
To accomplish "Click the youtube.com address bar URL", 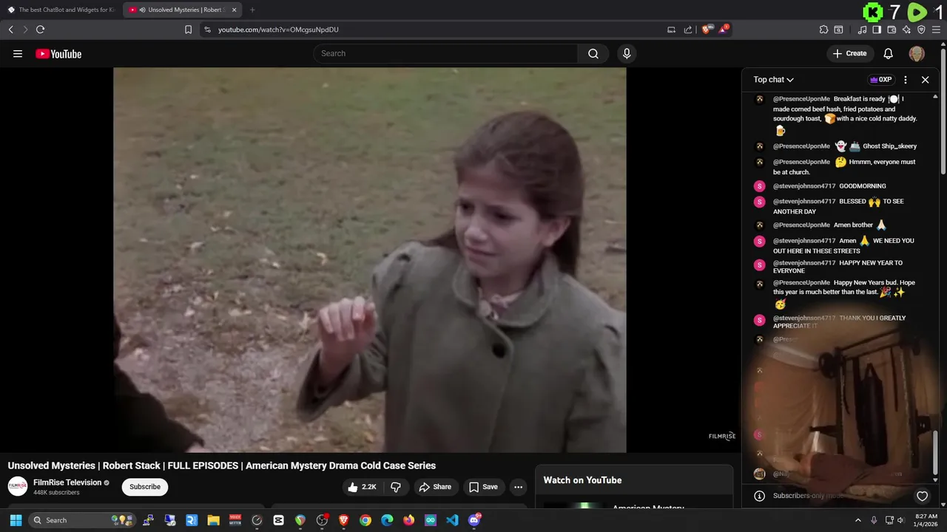I will tap(278, 30).
